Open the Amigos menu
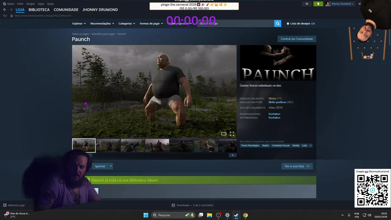This screenshot has height=220, width=391. (x=31, y=4)
